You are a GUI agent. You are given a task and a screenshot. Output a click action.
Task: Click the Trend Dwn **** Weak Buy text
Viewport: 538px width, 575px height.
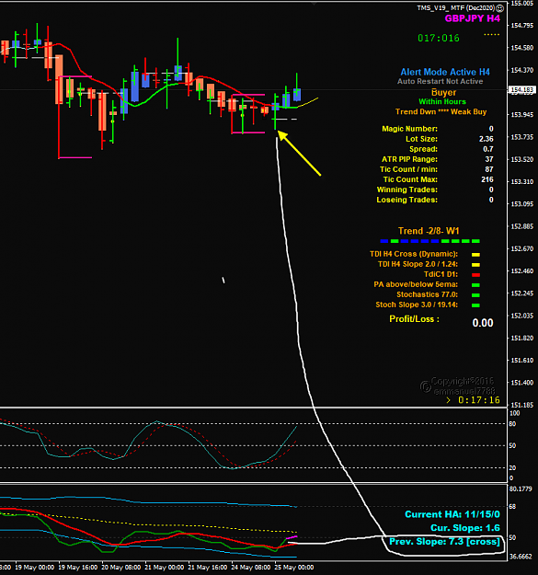[x=441, y=112]
